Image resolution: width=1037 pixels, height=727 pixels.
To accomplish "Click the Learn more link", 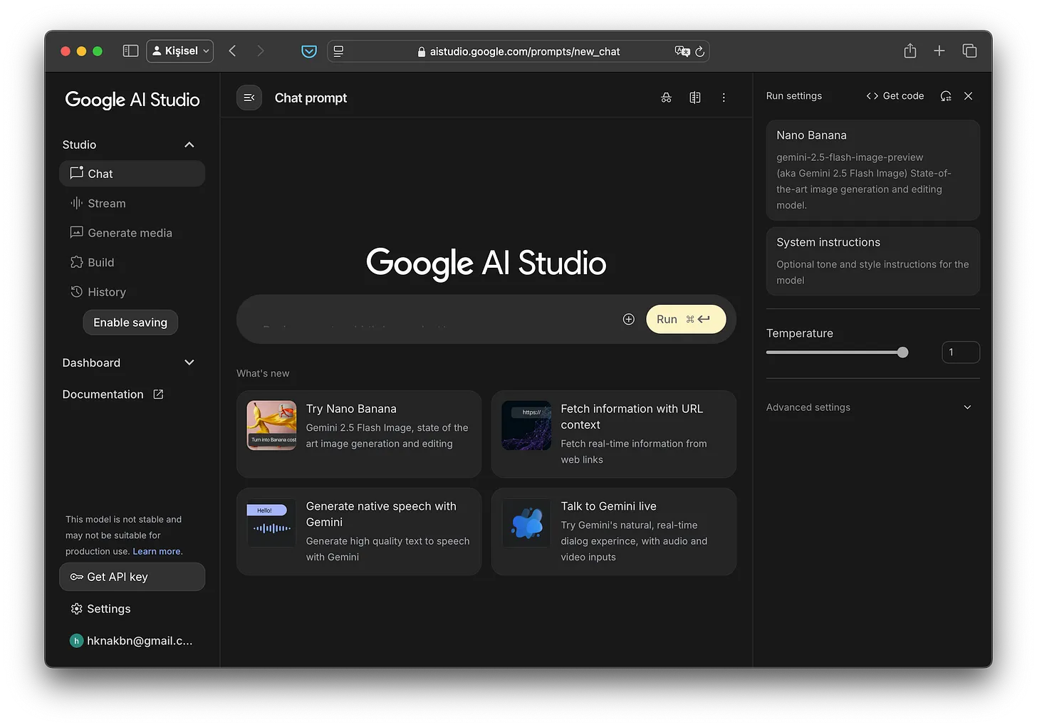I will (x=157, y=551).
